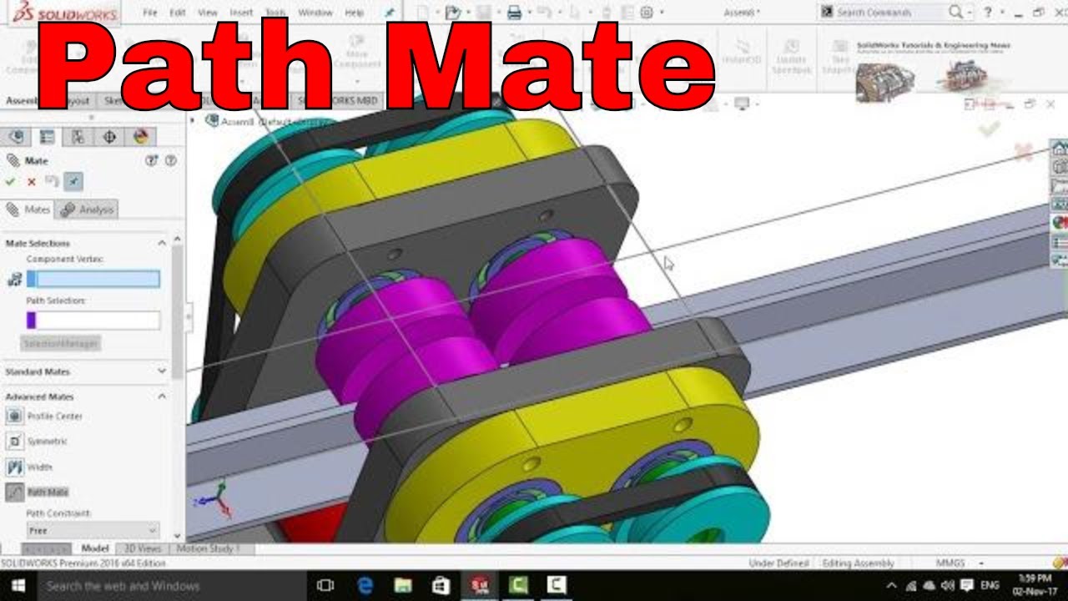Image resolution: width=1068 pixels, height=601 pixels.
Task: Cancel the mate with the red X
Action: coord(32,181)
